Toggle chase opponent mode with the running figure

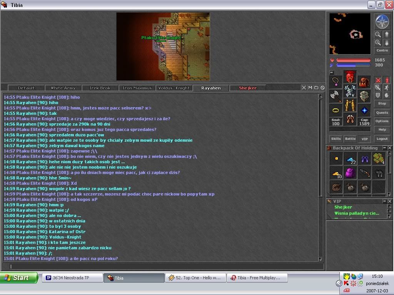(387, 88)
